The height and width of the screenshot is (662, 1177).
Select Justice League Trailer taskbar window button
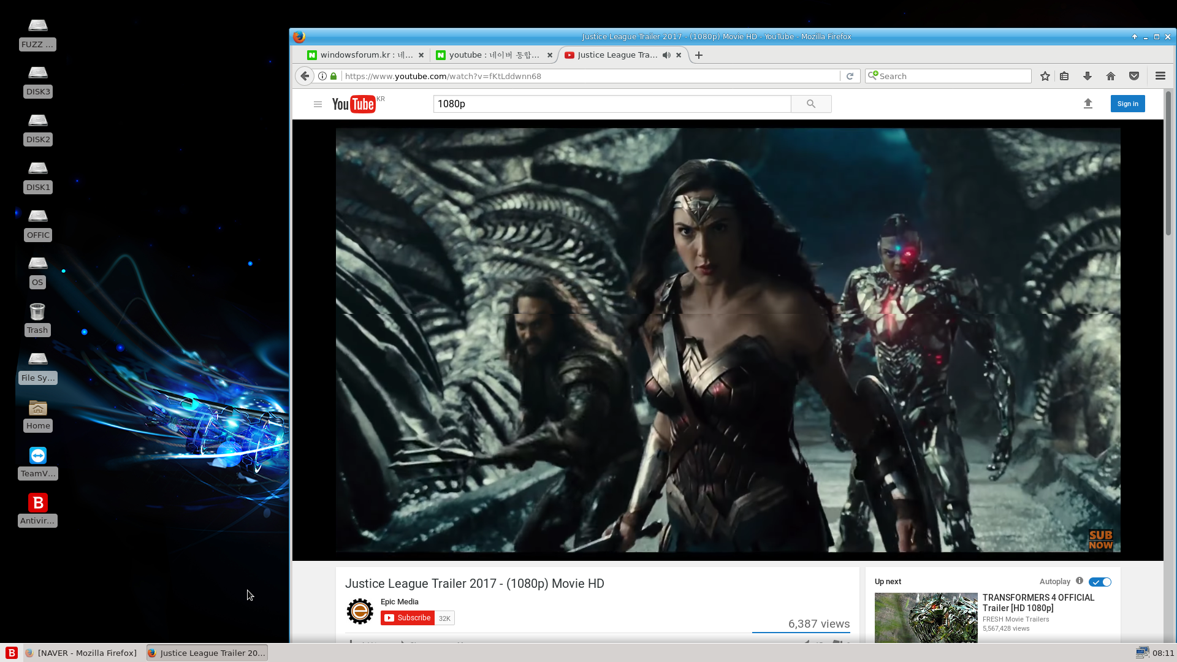point(207,653)
